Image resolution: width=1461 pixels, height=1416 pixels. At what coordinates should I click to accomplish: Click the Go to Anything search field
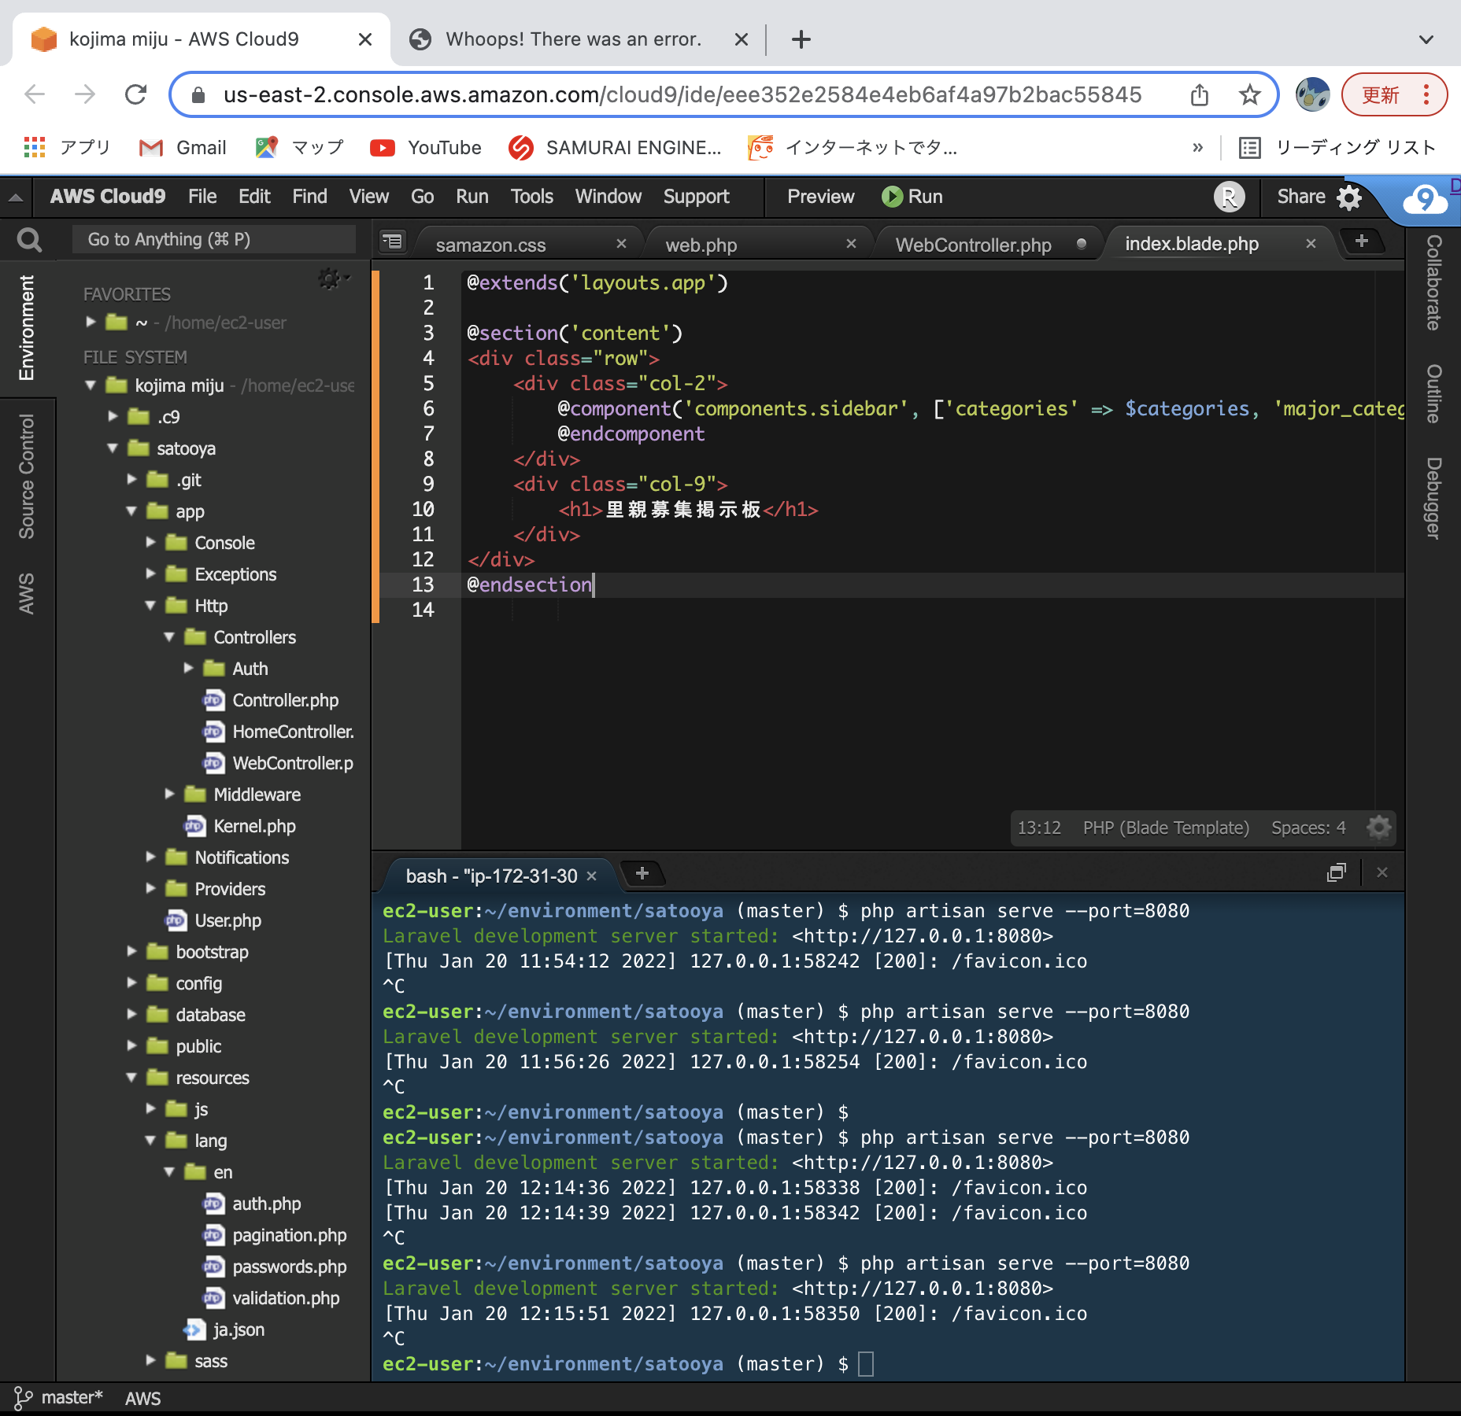pos(213,240)
